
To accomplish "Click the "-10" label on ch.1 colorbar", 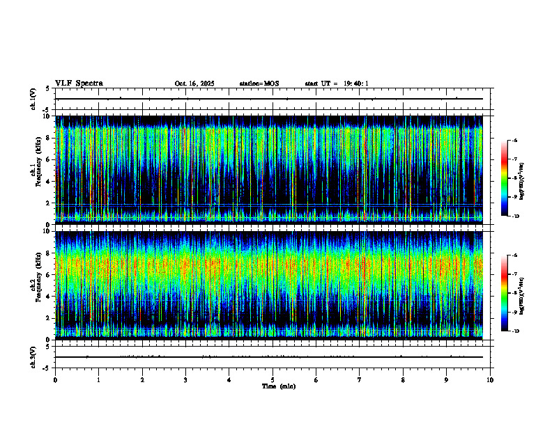I will point(515,216).
